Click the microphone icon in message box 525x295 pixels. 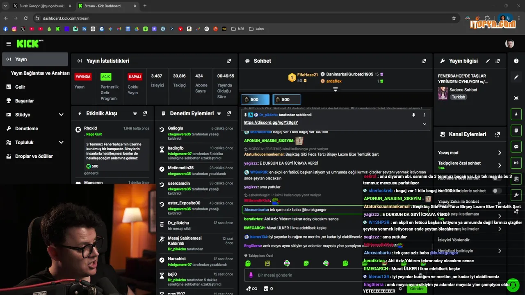(251, 275)
